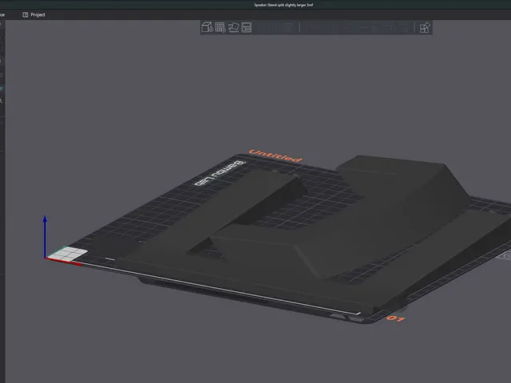Click the Add plate grid icon

coord(220,27)
